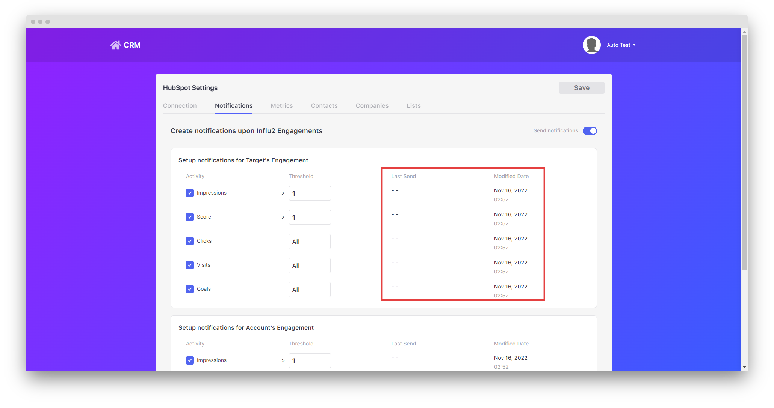Uncheck the Score activity checkbox
Screen dimensions: 774x408
190,217
